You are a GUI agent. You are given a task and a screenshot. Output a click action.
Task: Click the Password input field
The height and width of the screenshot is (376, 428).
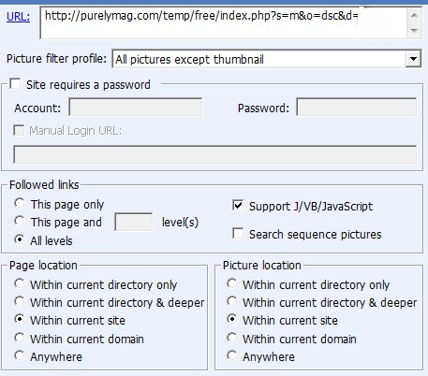tap(356, 108)
